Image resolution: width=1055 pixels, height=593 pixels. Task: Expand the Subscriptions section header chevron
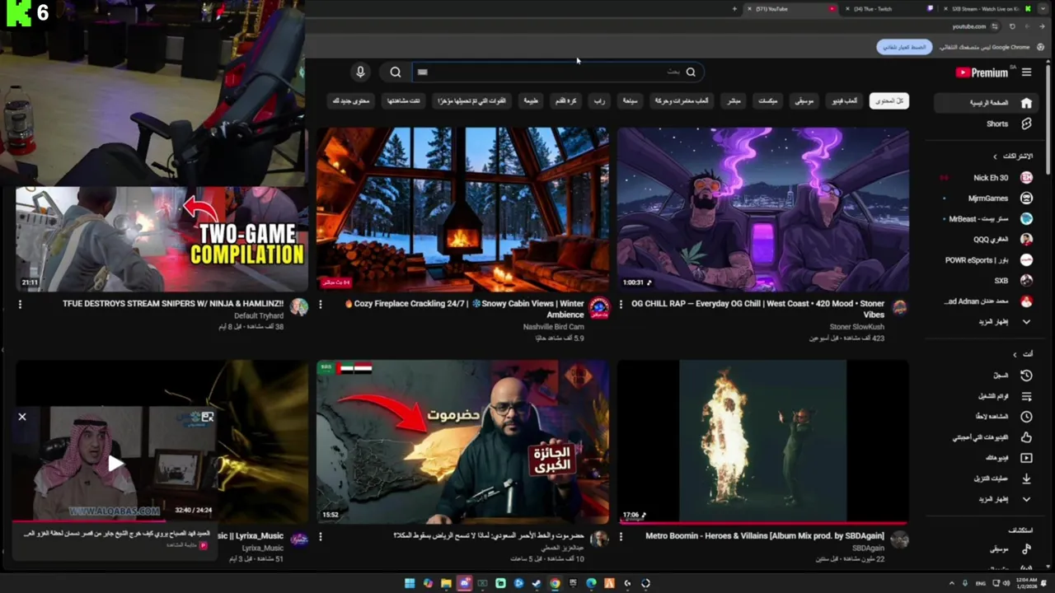pos(995,156)
